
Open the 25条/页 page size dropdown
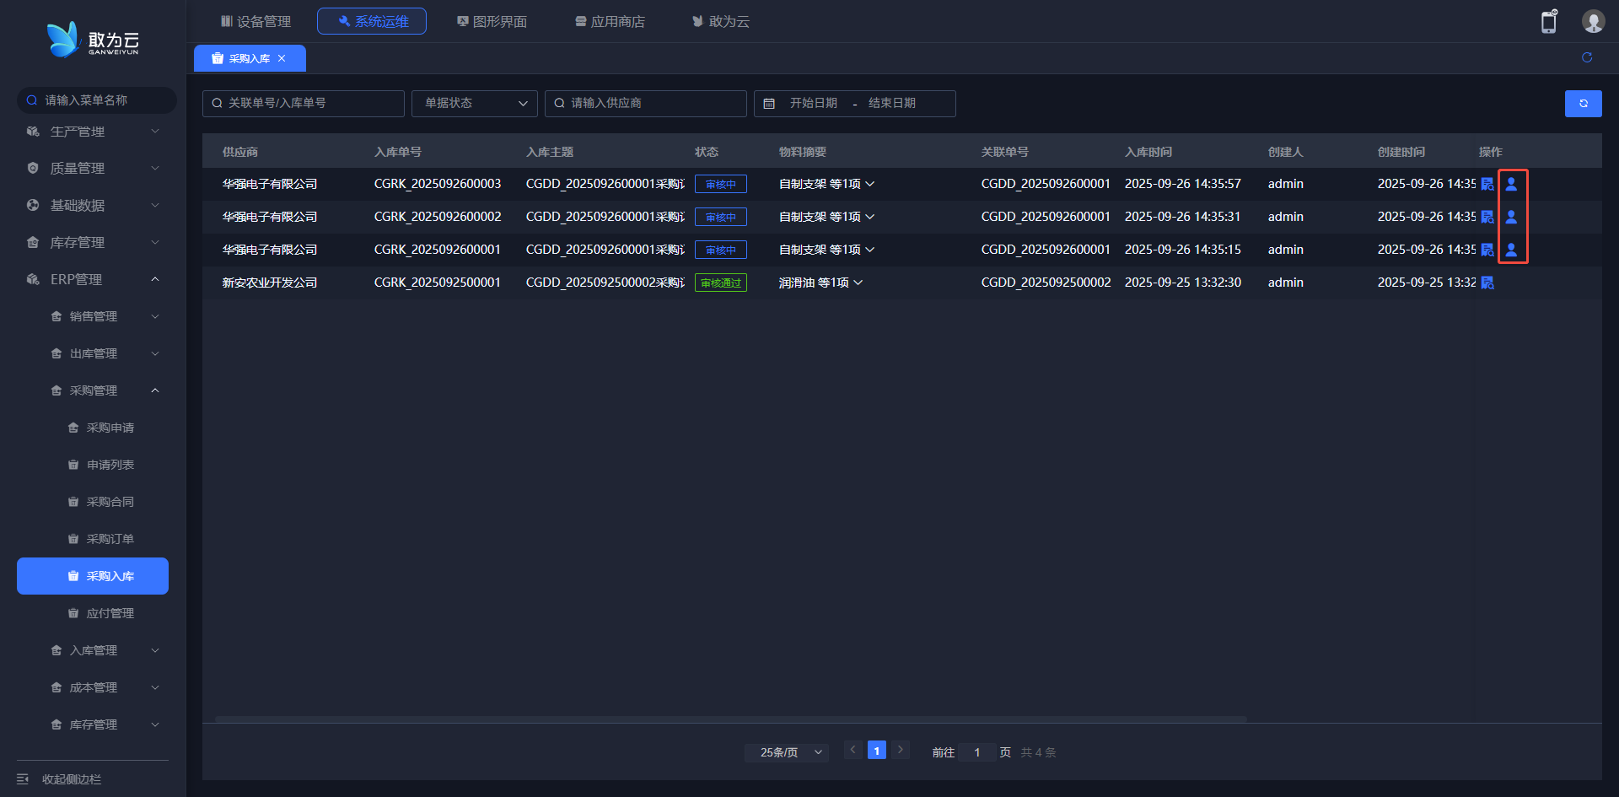pyautogui.click(x=787, y=752)
